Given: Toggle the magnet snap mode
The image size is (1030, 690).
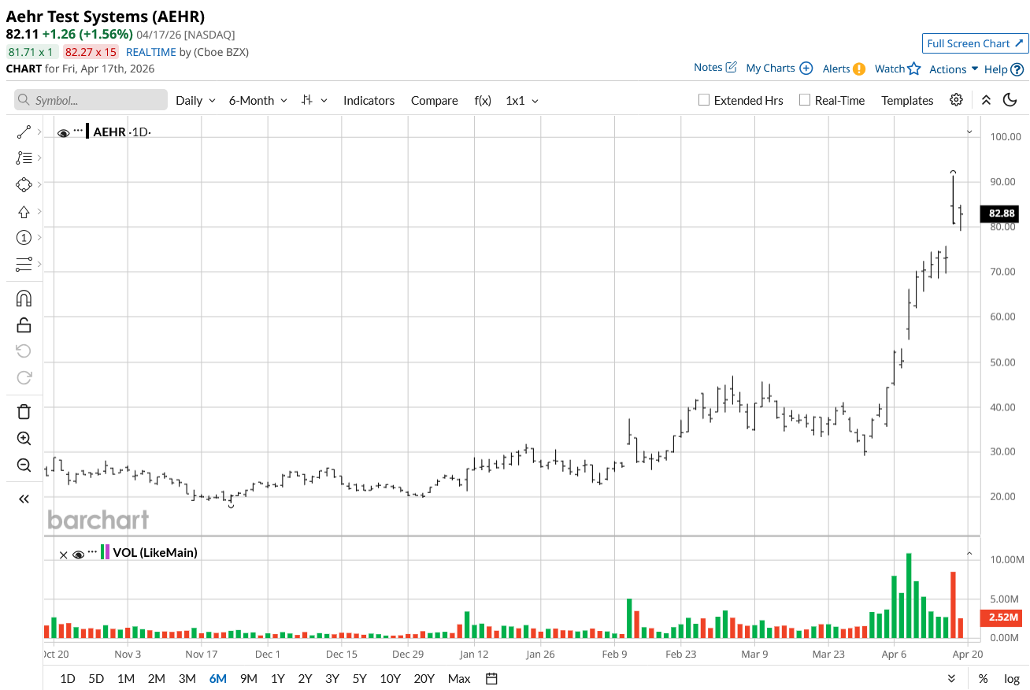Looking at the screenshot, I should 24,299.
